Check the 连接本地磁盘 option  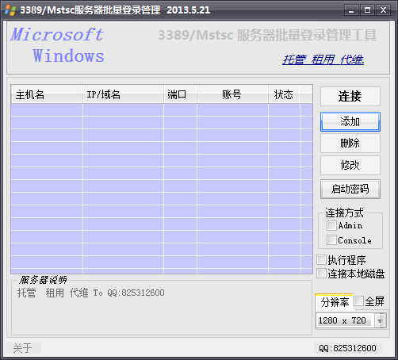[321, 274]
